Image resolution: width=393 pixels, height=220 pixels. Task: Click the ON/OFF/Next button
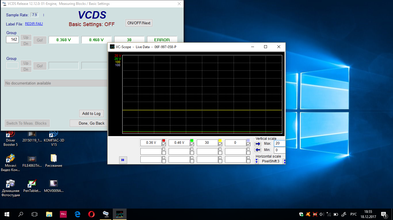click(x=139, y=23)
